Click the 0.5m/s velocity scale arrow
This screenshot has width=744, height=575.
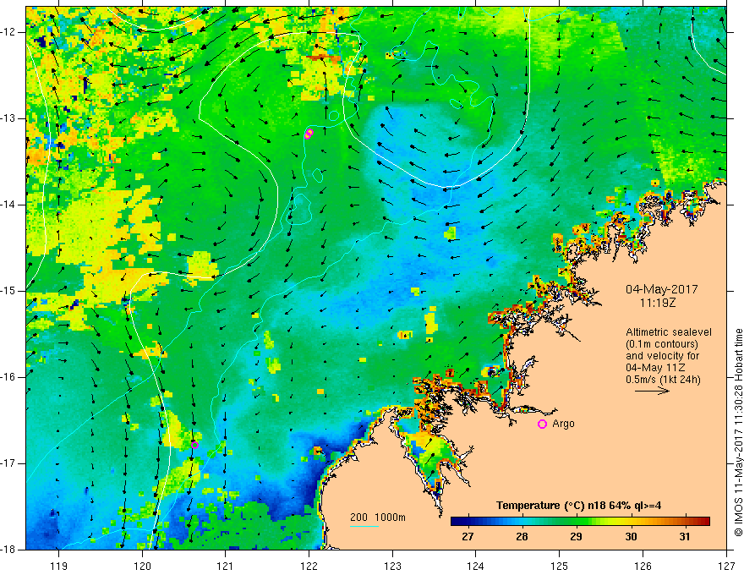pos(652,391)
